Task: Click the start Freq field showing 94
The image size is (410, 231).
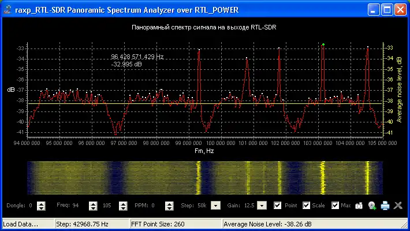Action: (x=76, y=206)
